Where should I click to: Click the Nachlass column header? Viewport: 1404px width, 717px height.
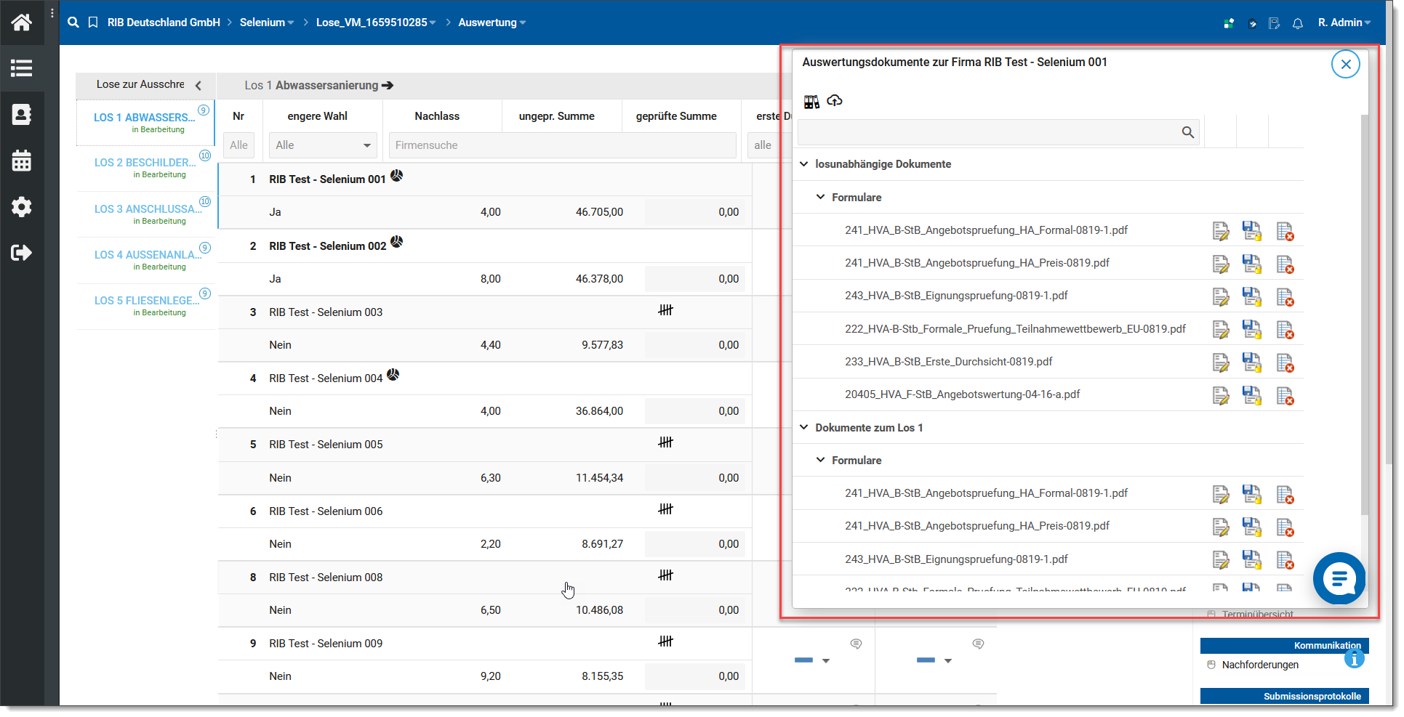(x=437, y=116)
